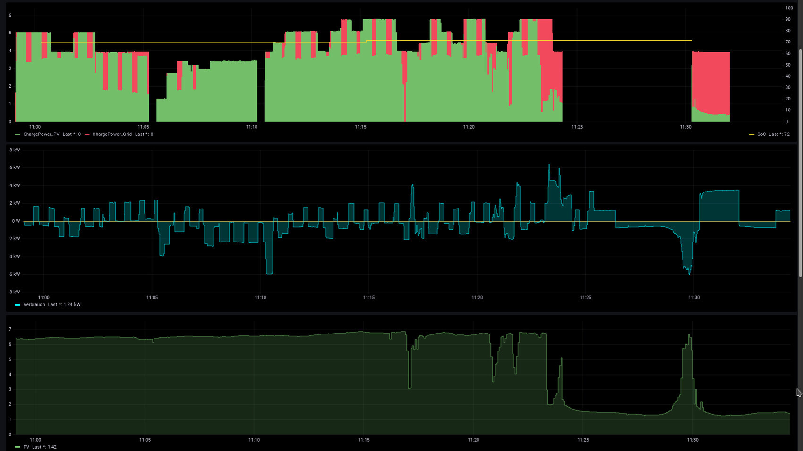Click the red ChargePower_Grid legend color swatch
This screenshot has width=803, height=451.
point(87,134)
